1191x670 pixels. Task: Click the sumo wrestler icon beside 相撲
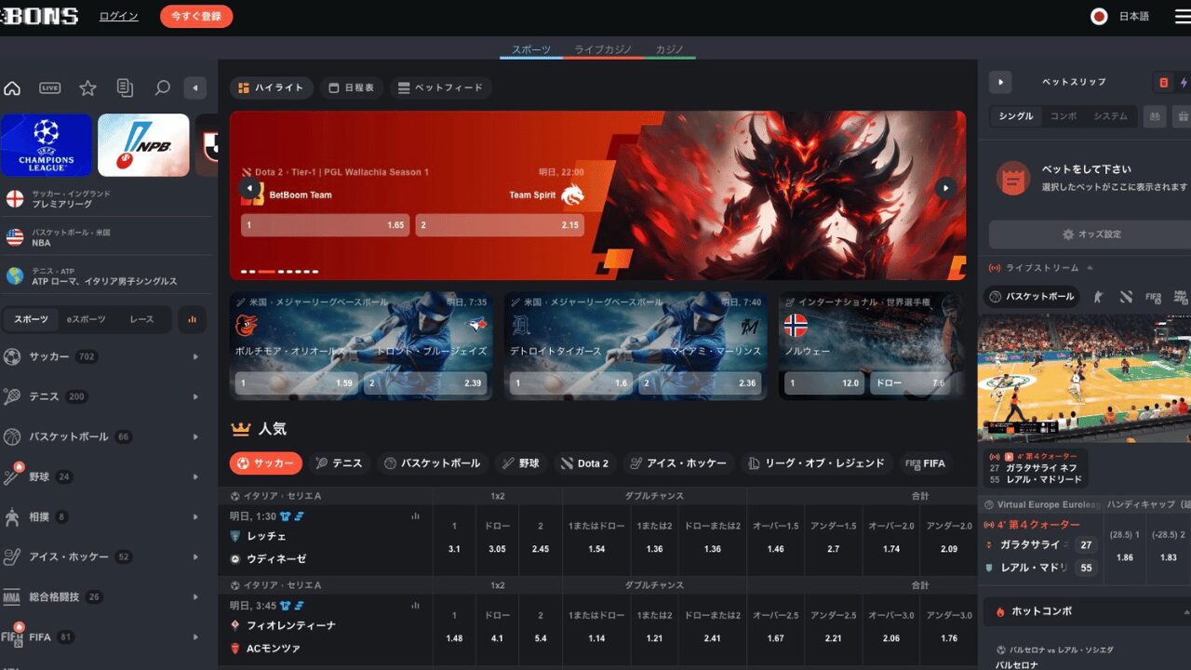tap(12, 516)
